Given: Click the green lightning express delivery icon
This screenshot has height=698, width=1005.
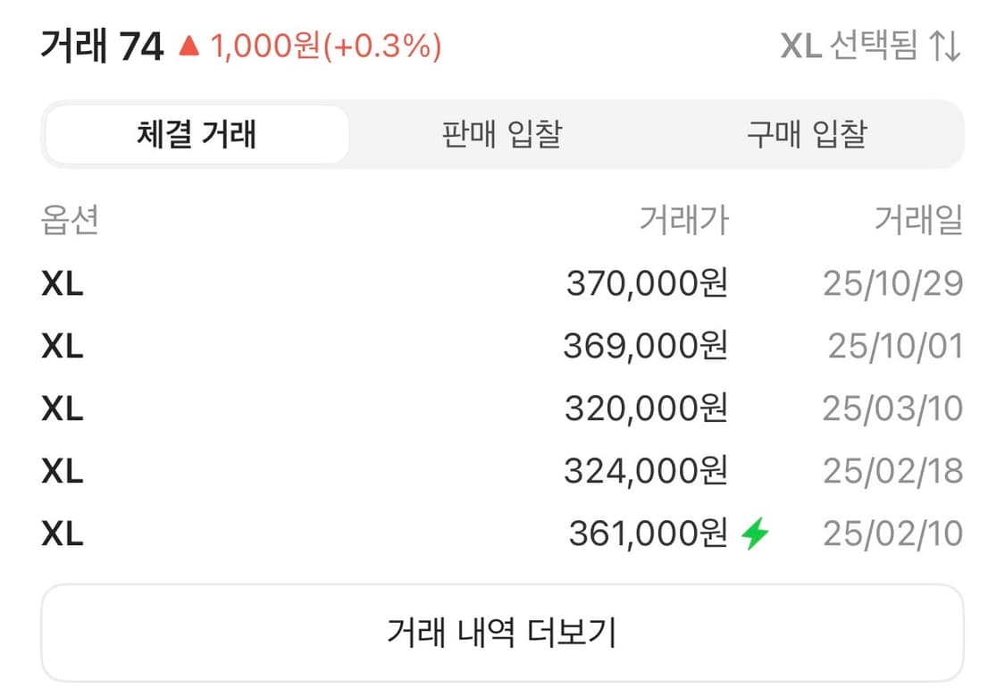Looking at the screenshot, I should [755, 534].
